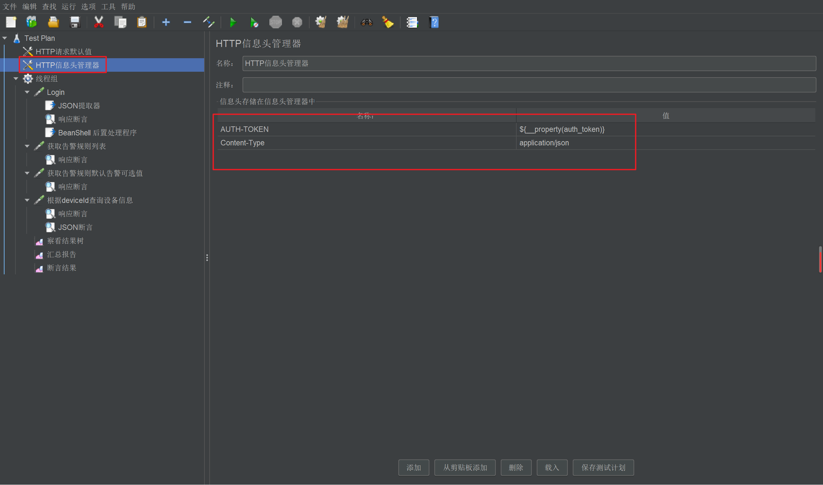Image resolution: width=823 pixels, height=485 pixels.
Task: Select HTTP请求默认值 in the tree
Action: pyautogui.click(x=63, y=52)
